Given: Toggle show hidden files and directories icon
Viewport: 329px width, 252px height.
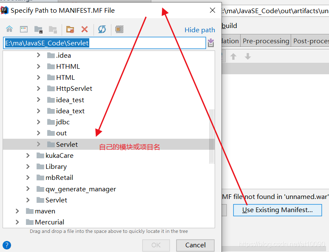Looking at the screenshot, I should pyautogui.click(x=119, y=29).
